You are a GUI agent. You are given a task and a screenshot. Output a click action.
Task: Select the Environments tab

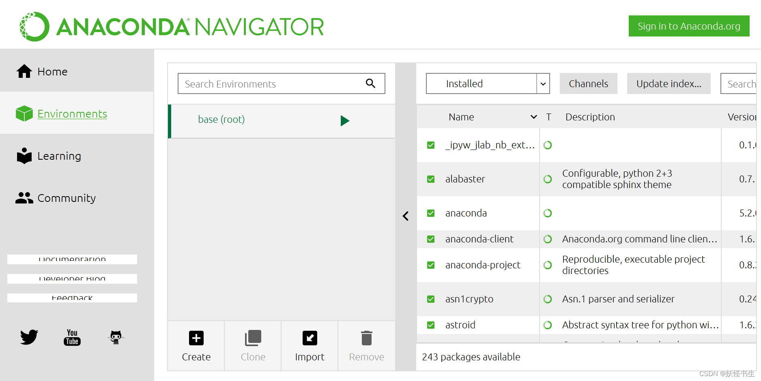pyautogui.click(x=77, y=113)
